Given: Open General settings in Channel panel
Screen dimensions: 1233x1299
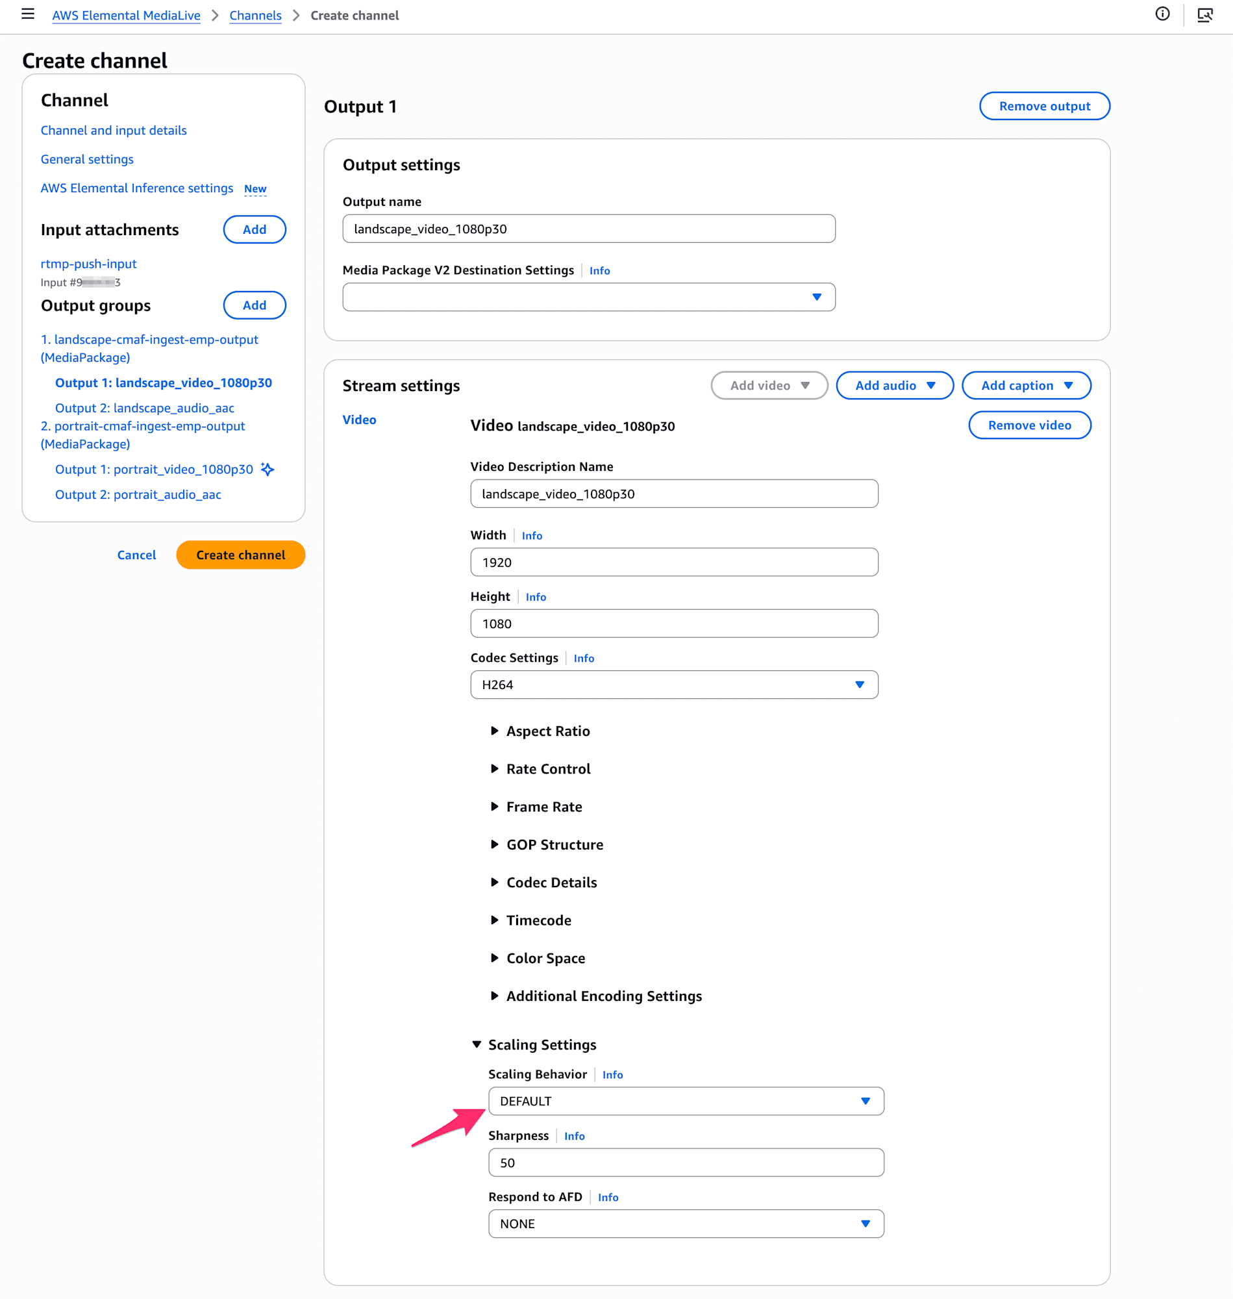Looking at the screenshot, I should 87,159.
